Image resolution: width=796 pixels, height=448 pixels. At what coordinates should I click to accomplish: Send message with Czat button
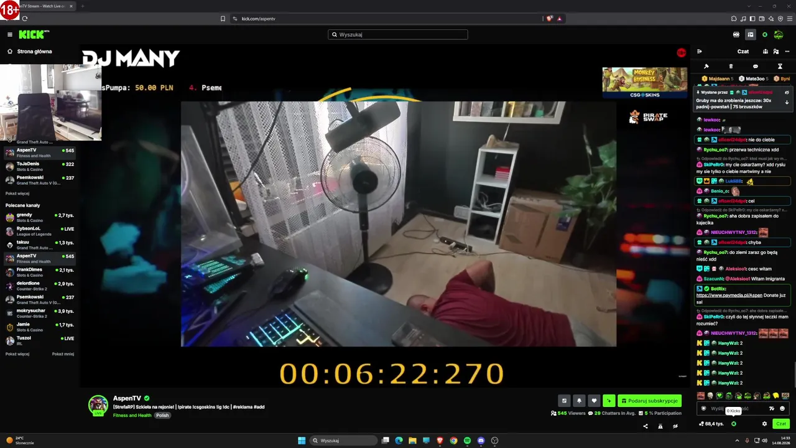[781, 424]
